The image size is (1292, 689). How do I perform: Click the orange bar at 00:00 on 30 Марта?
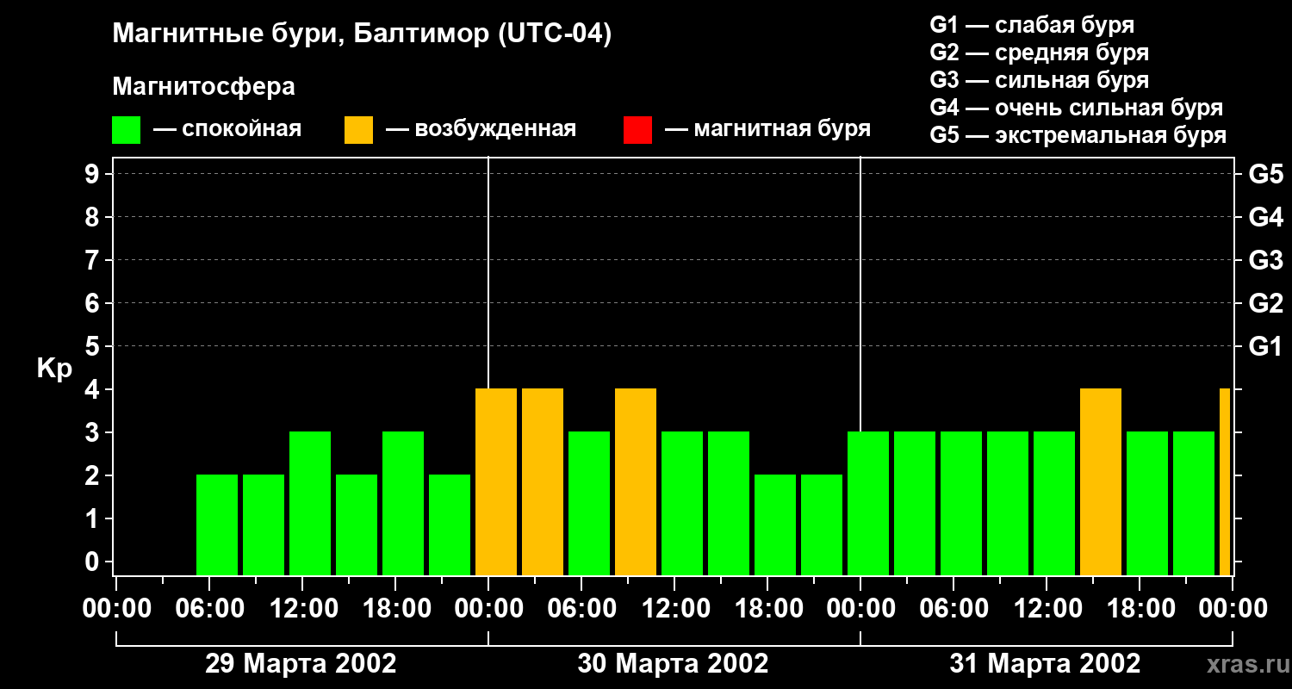pyautogui.click(x=496, y=482)
